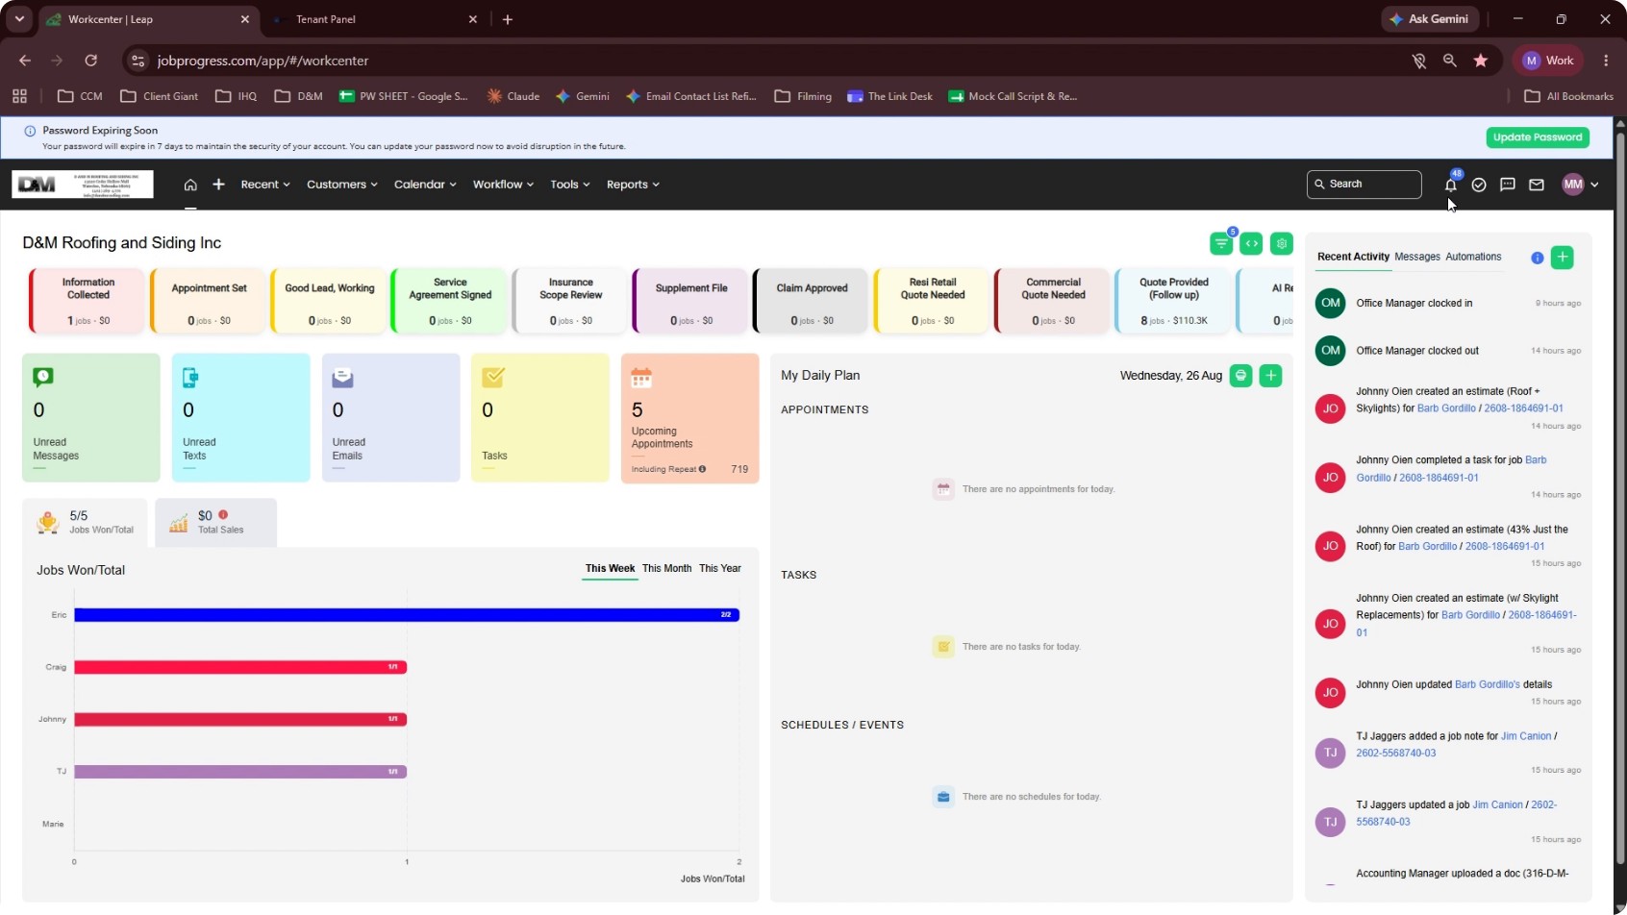The height and width of the screenshot is (915, 1627).
Task: Select the Recent Activity tab
Action: pos(1353,257)
